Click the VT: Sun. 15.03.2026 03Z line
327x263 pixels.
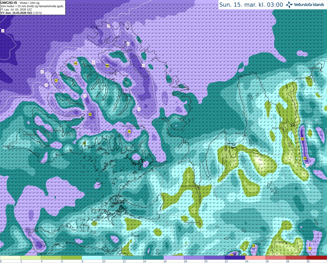[x=21, y=13]
